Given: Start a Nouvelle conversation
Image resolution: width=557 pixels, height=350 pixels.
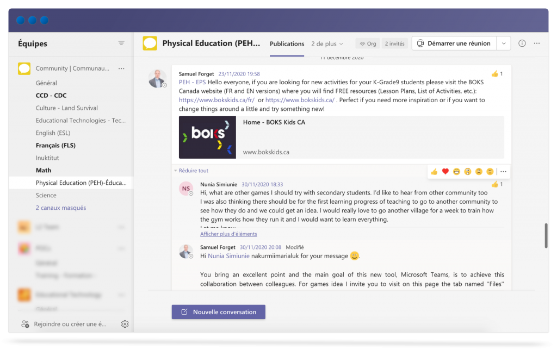Looking at the screenshot, I should pos(218,312).
